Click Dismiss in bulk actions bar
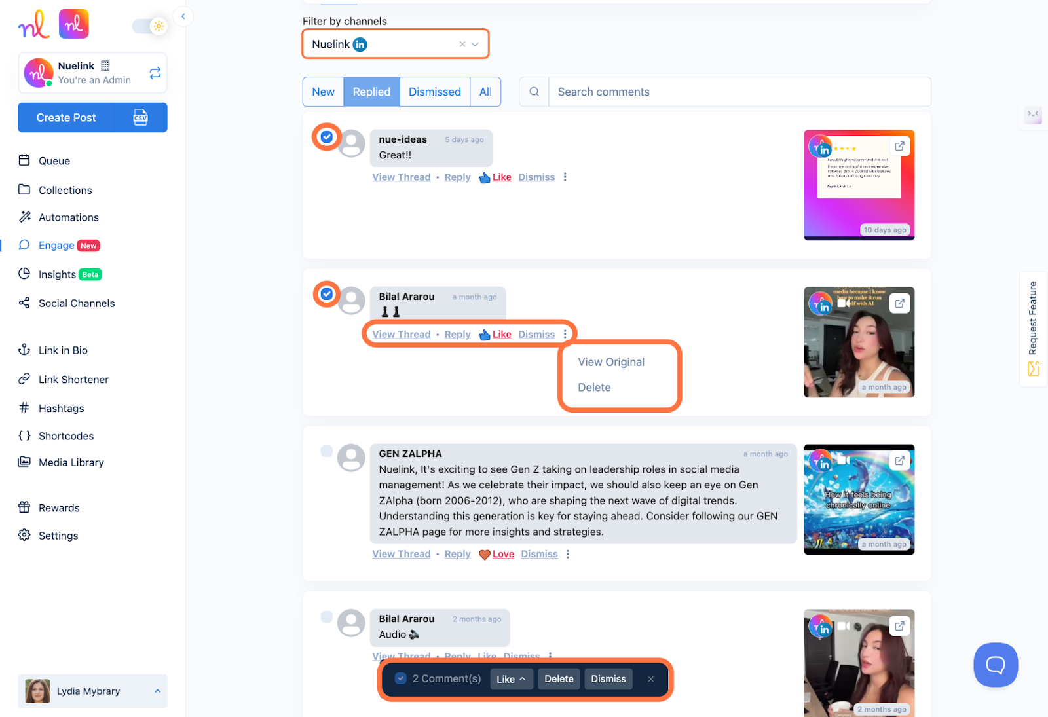 point(608,679)
